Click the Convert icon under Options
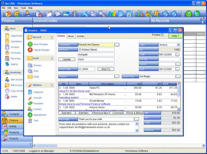The height and width of the screenshot is (154, 207). 30,98
